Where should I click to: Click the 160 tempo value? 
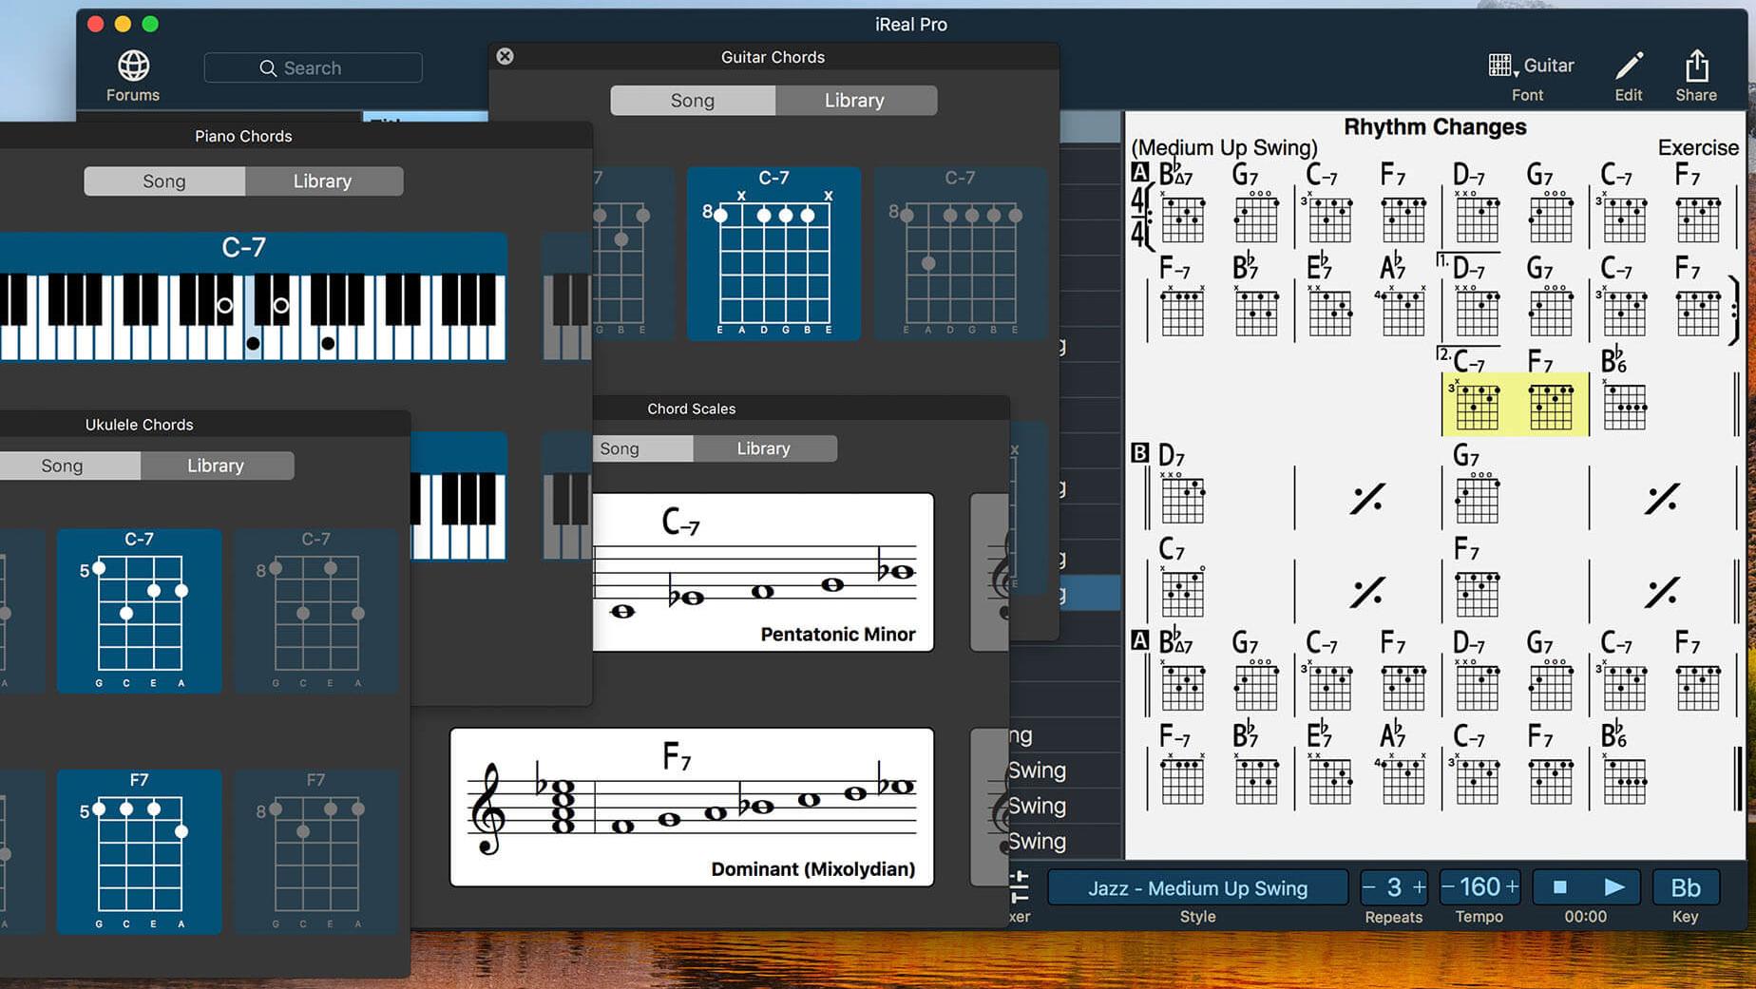pos(1479,887)
